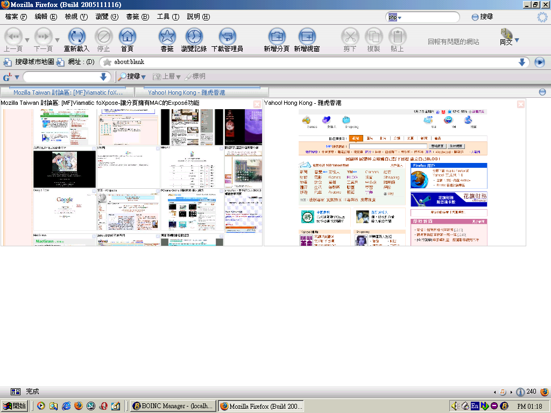This screenshot has width=551, height=413.
Task: Click 回報有問題的網站 report button
Action: click(453, 41)
